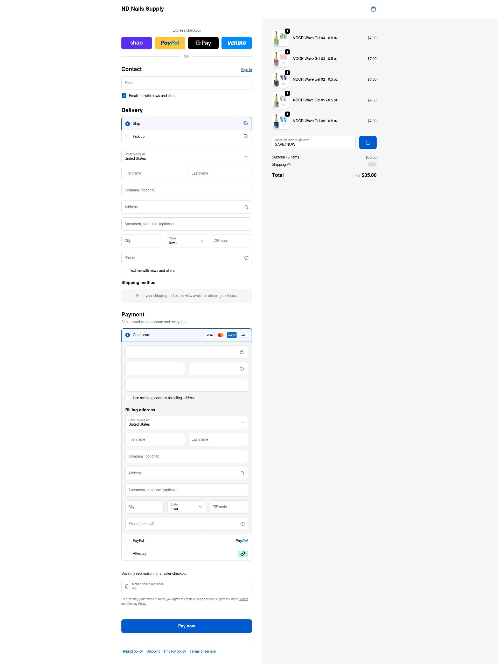Open the Refund policy link

132,651
